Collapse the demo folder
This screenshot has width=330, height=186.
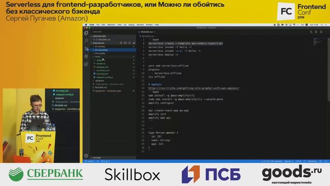click(113, 57)
